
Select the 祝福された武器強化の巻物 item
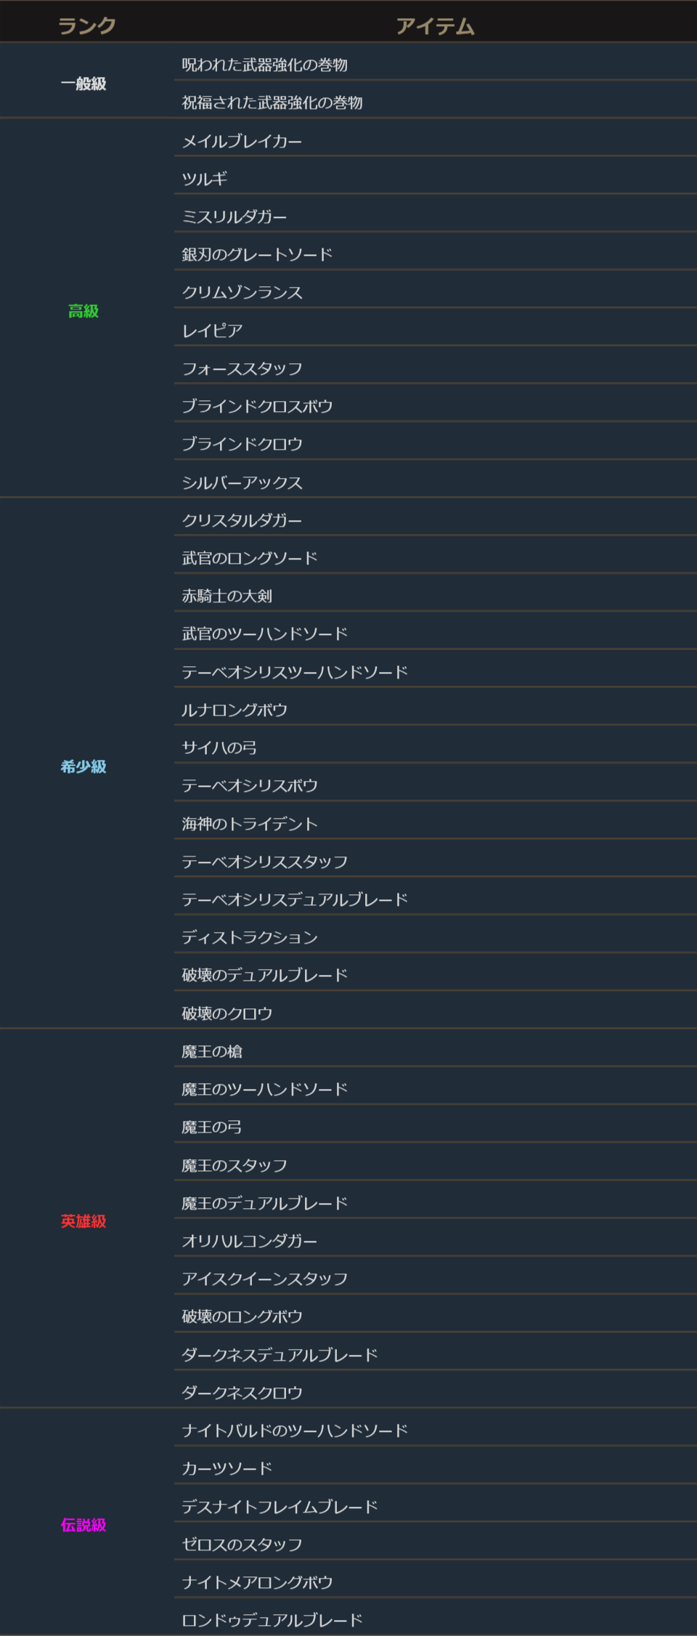272,102
